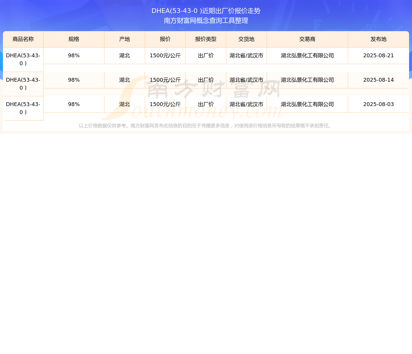Click the DHEA product name in 2025-08-03 row
Viewport: 412px width, 354px height.
click(23, 108)
